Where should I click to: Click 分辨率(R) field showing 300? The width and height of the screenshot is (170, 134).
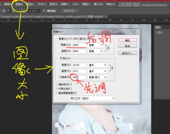point(79,77)
